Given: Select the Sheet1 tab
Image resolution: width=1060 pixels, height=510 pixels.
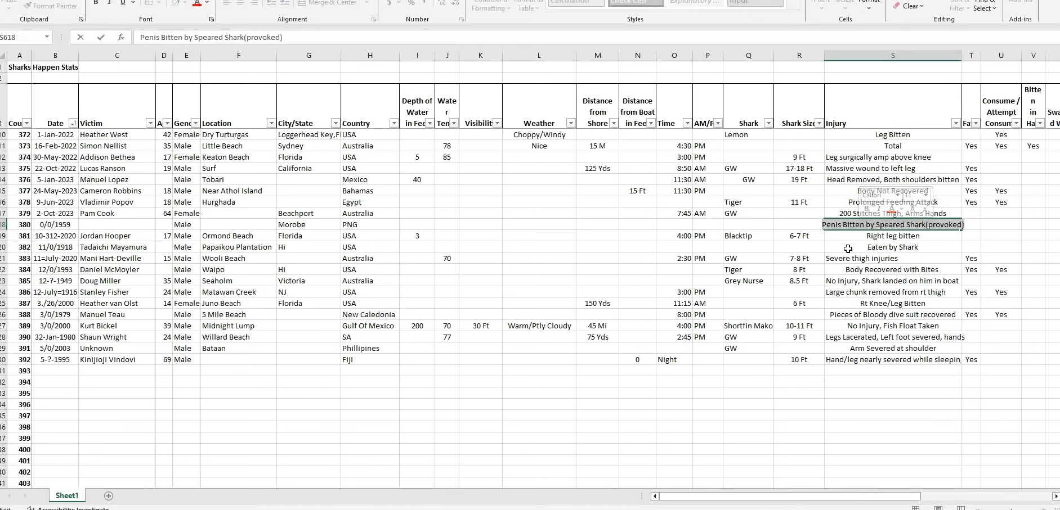Looking at the screenshot, I should click(x=67, y=495).
